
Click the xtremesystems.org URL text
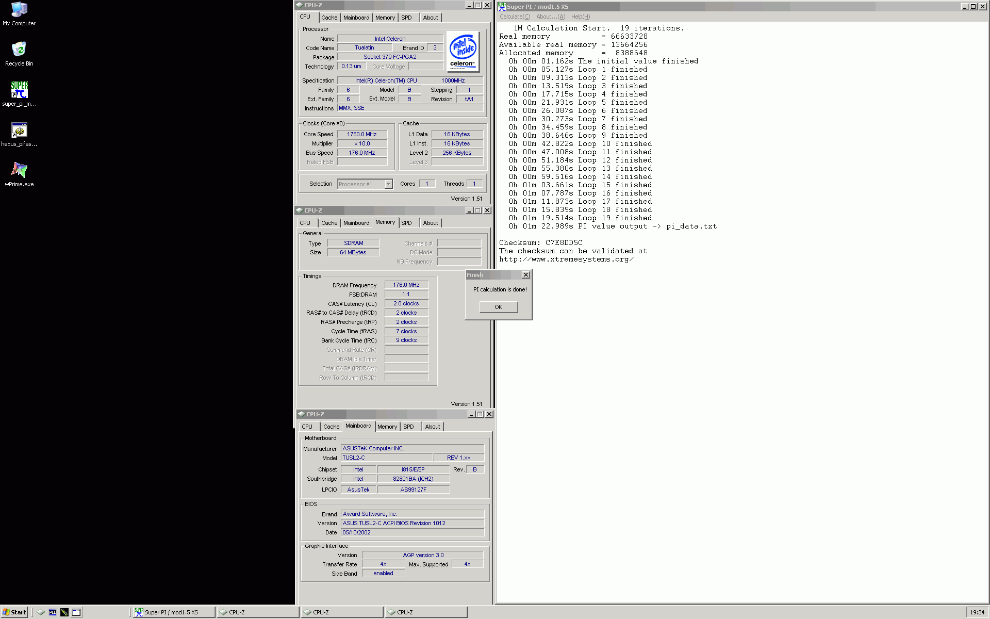566,259
